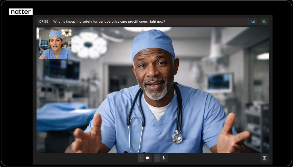Turn off the camera with the video icon
Screen dimensions: 293x167
pyautogui.click(x=148, y=158)
